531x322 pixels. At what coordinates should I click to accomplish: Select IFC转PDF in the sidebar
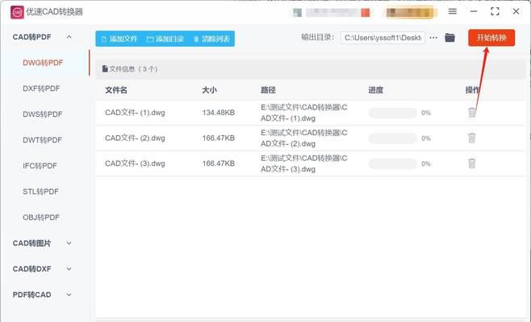40,166
